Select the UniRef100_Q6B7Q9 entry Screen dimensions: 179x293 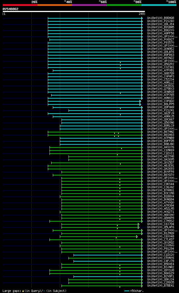pos(161,73)
